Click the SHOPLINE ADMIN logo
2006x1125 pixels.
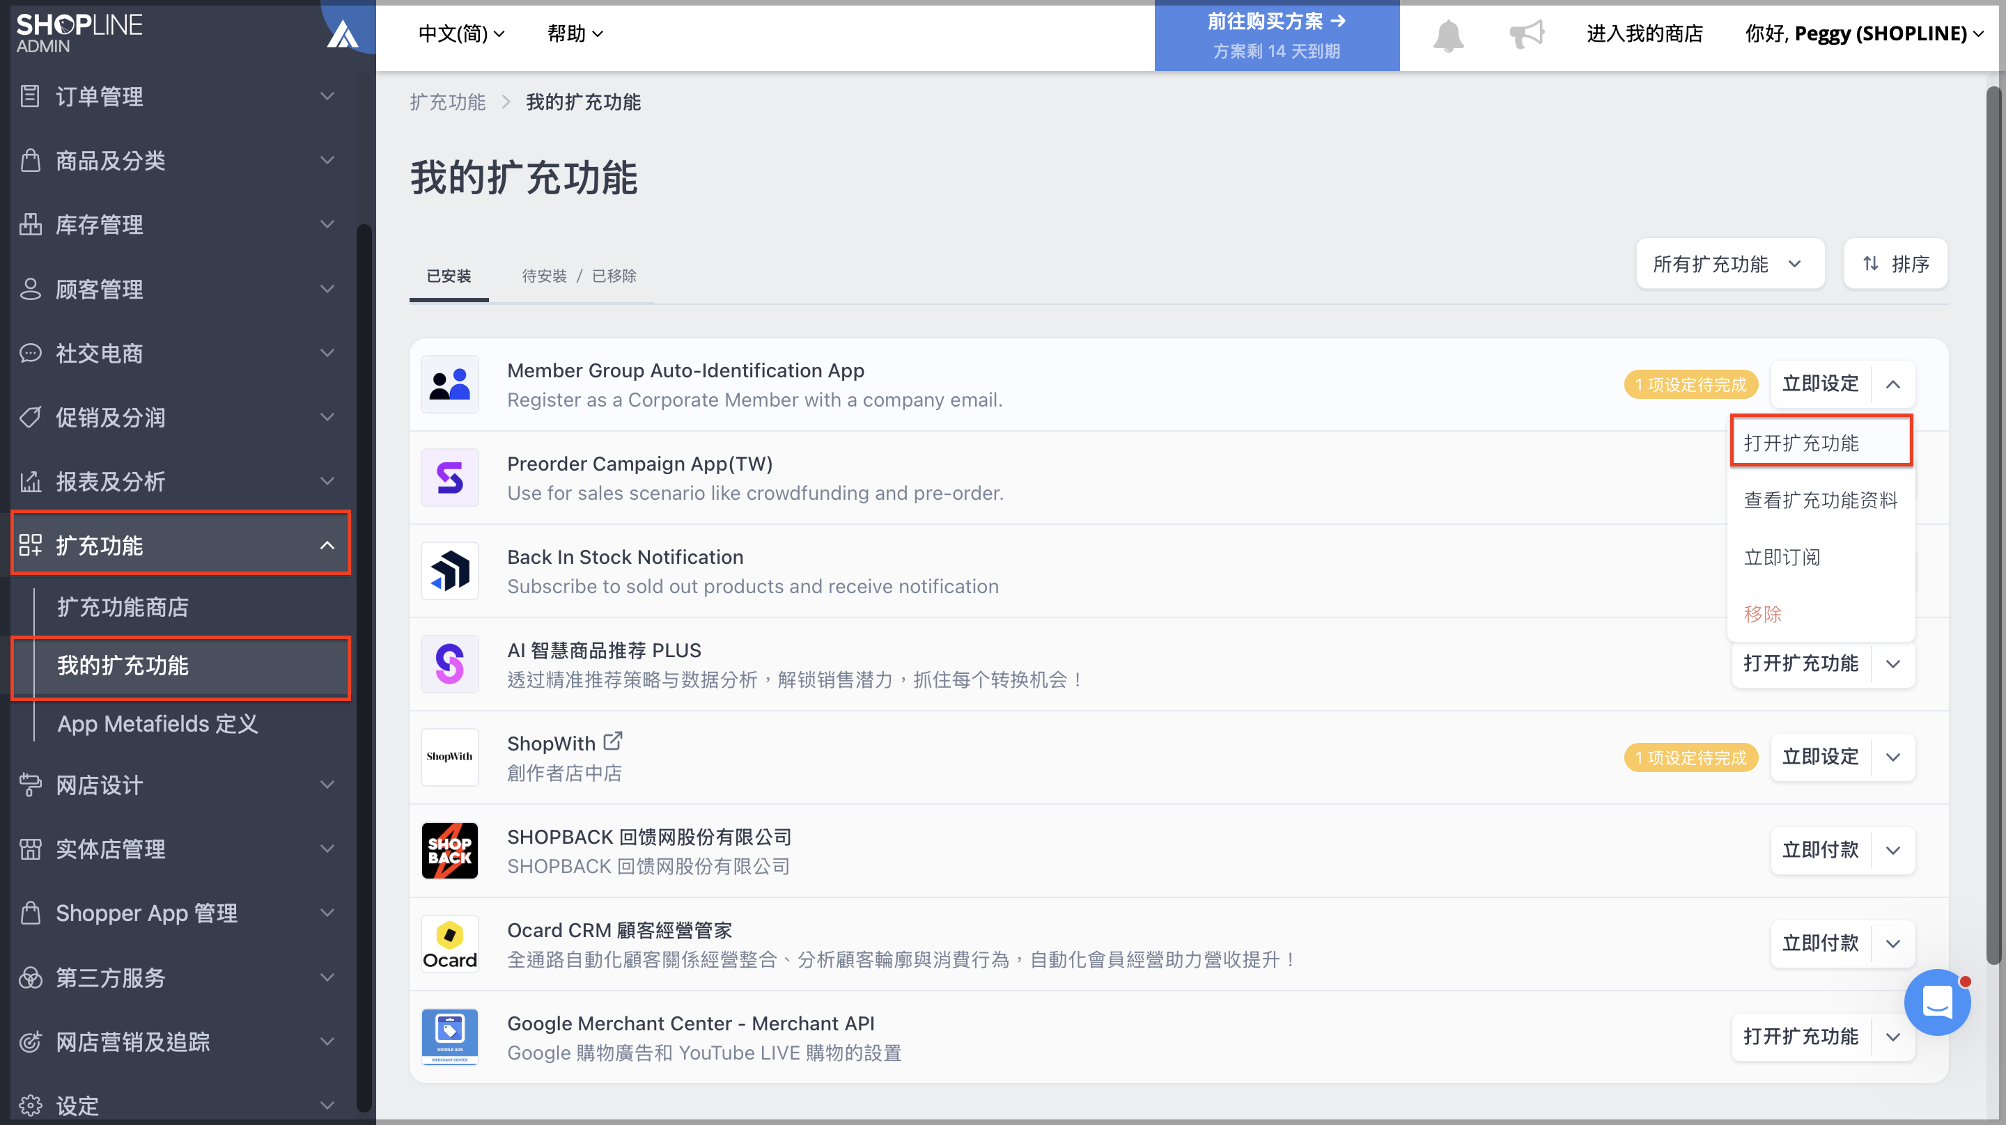(79, 33)
